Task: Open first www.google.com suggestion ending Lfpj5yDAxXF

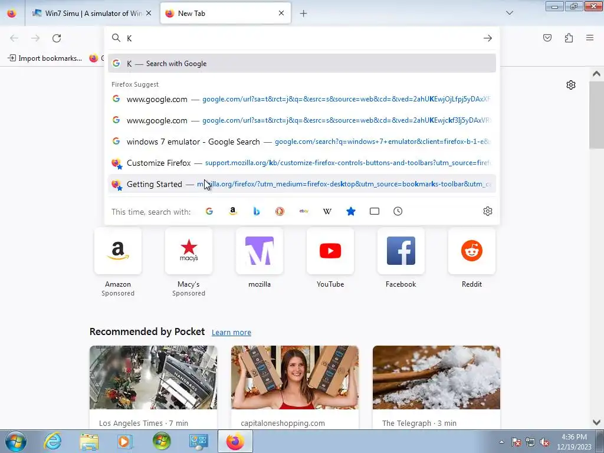Action: [x=301, y=99]
